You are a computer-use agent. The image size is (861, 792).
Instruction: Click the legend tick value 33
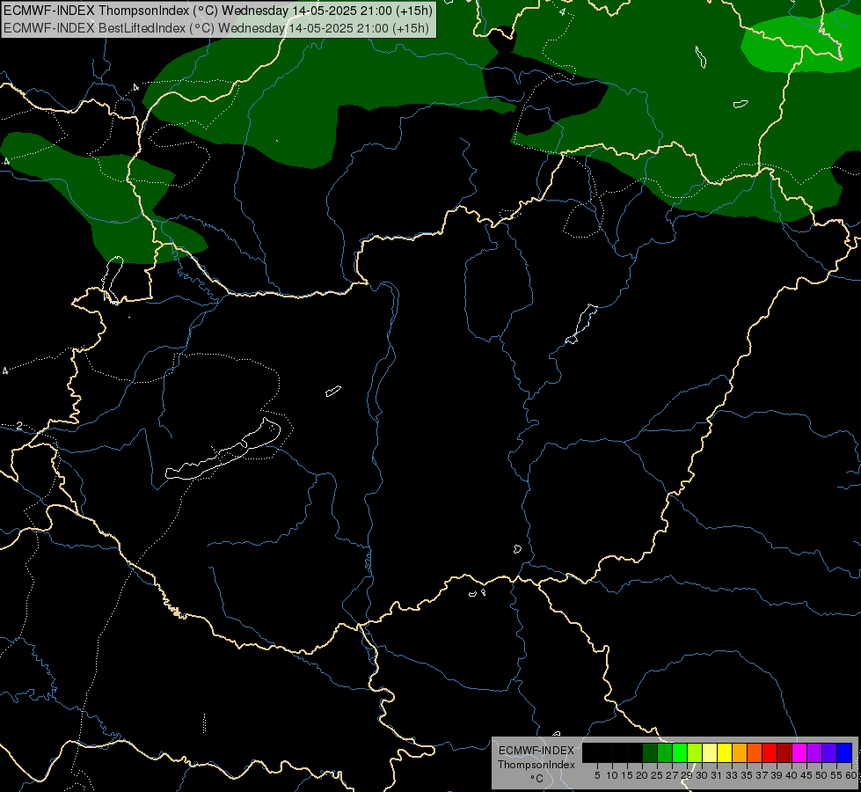click(732, 775)
